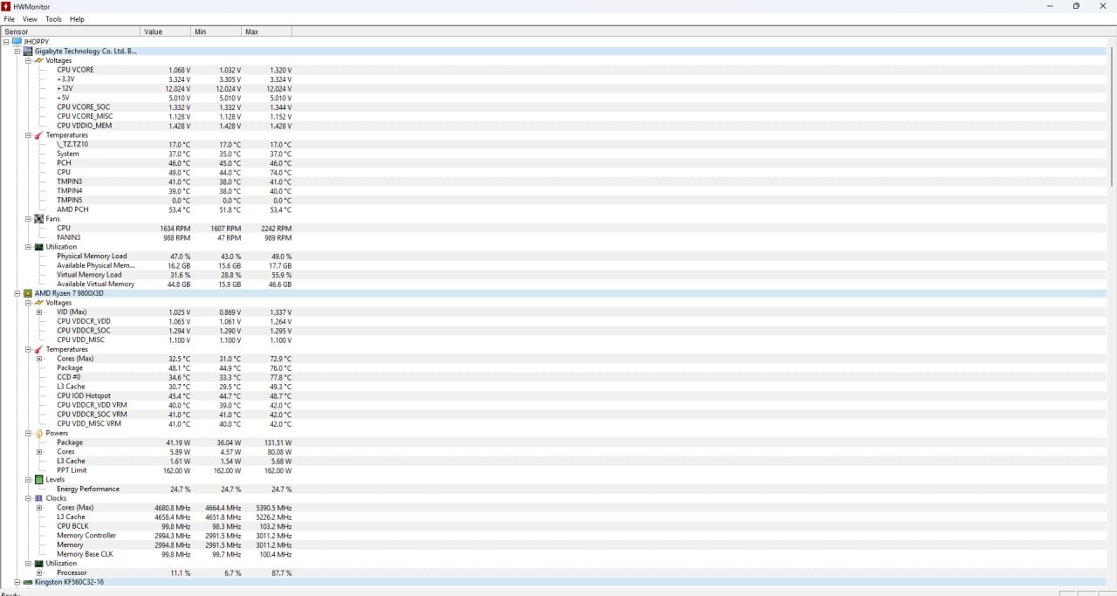The width and height of the screenshot is (1117, 596).
Task: Expand the Cores (Max) temperature node
Action: [x=39, y=359]
